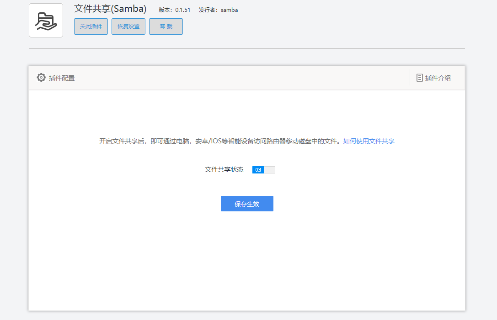Click the 恢复设置 button

click(x=128, y=26)
